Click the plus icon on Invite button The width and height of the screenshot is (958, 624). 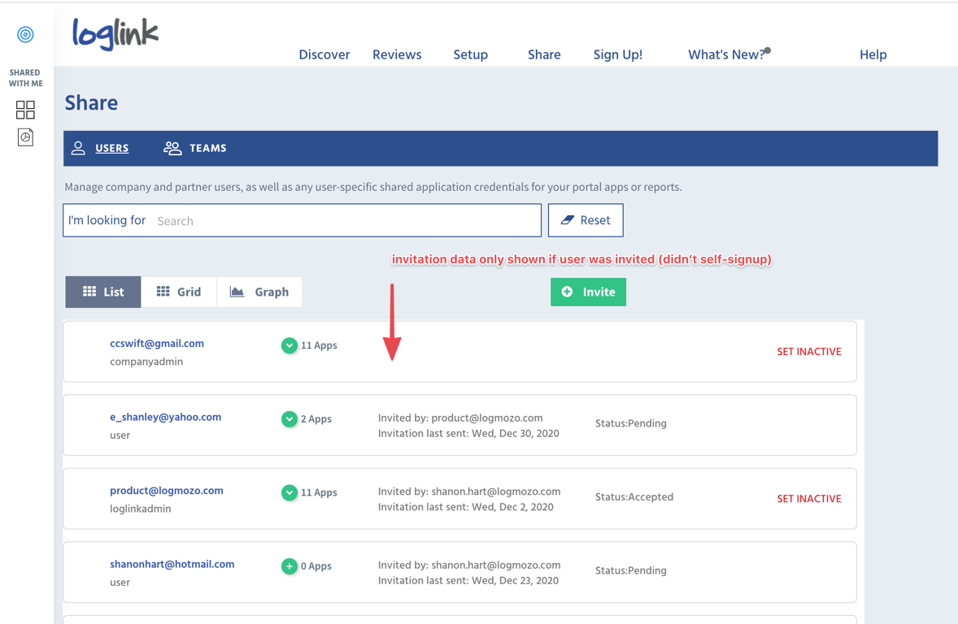pyautogui.click(x=567, y=292)
